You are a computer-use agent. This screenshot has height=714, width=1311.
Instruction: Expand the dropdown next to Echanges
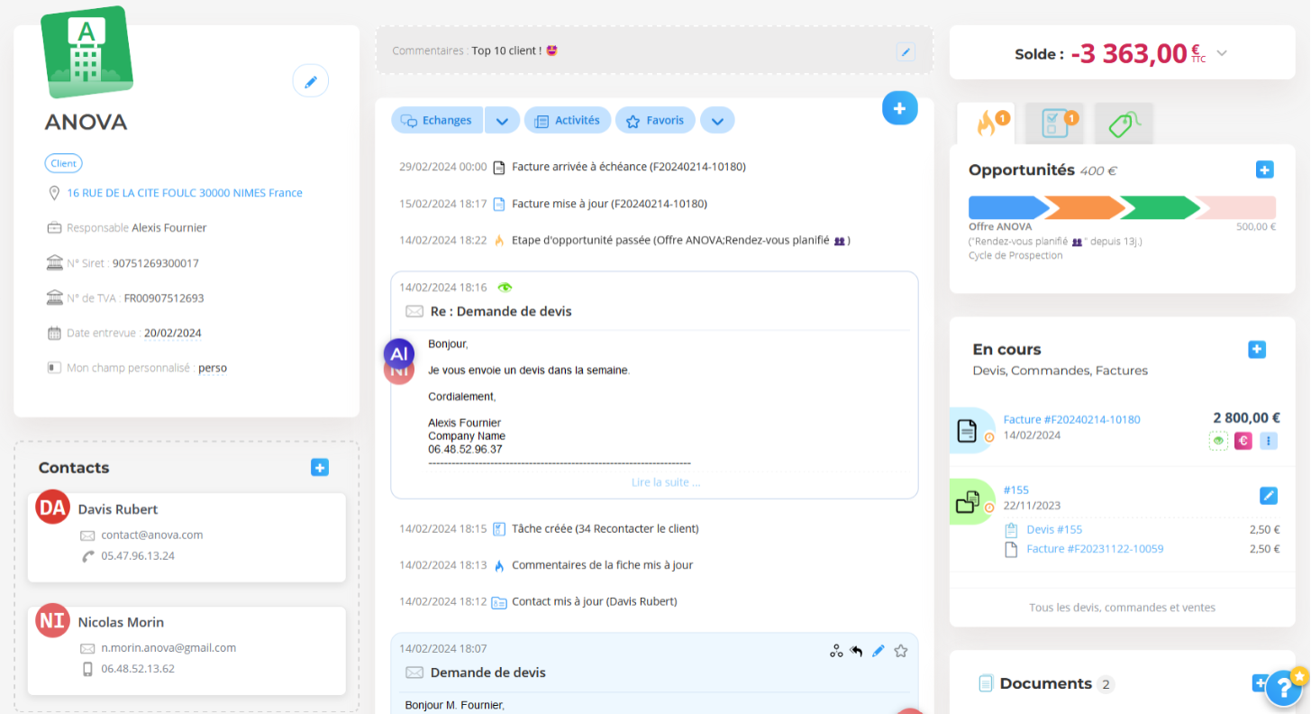[x=503, y=120]
